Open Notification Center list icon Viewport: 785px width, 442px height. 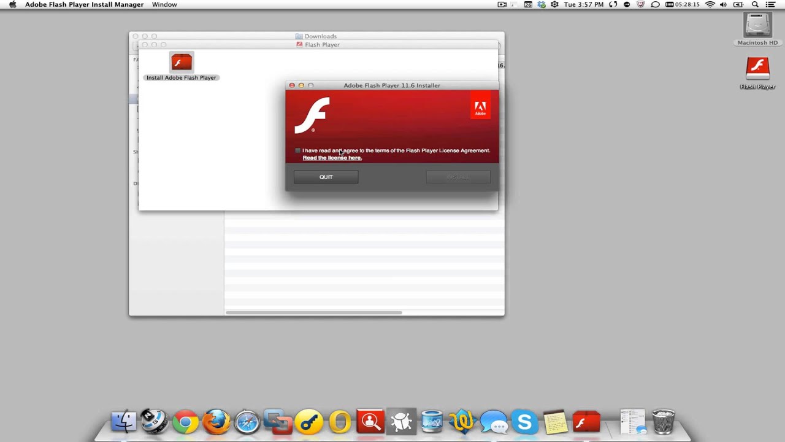pyautogui.click(x=771, y=4)
